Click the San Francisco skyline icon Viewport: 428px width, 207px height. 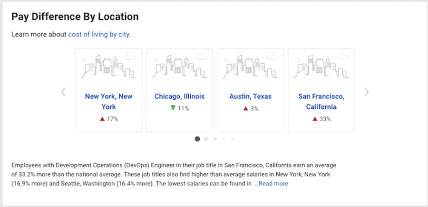point(321,66)
